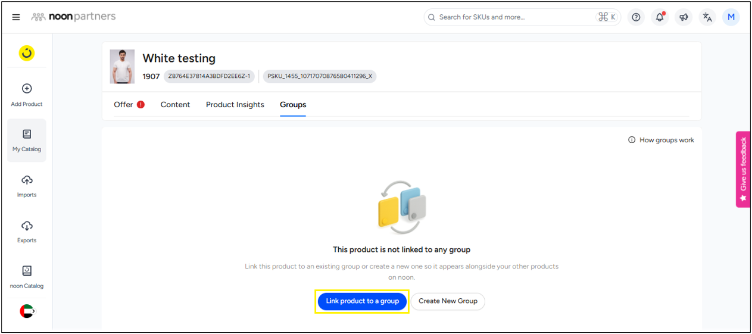Open Exports from the sidebar
Screen dimensions: 752x334
click(x=27, y=232)
